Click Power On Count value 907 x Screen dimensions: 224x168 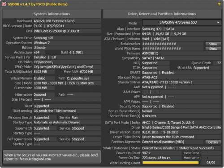(x=146, y=153)
